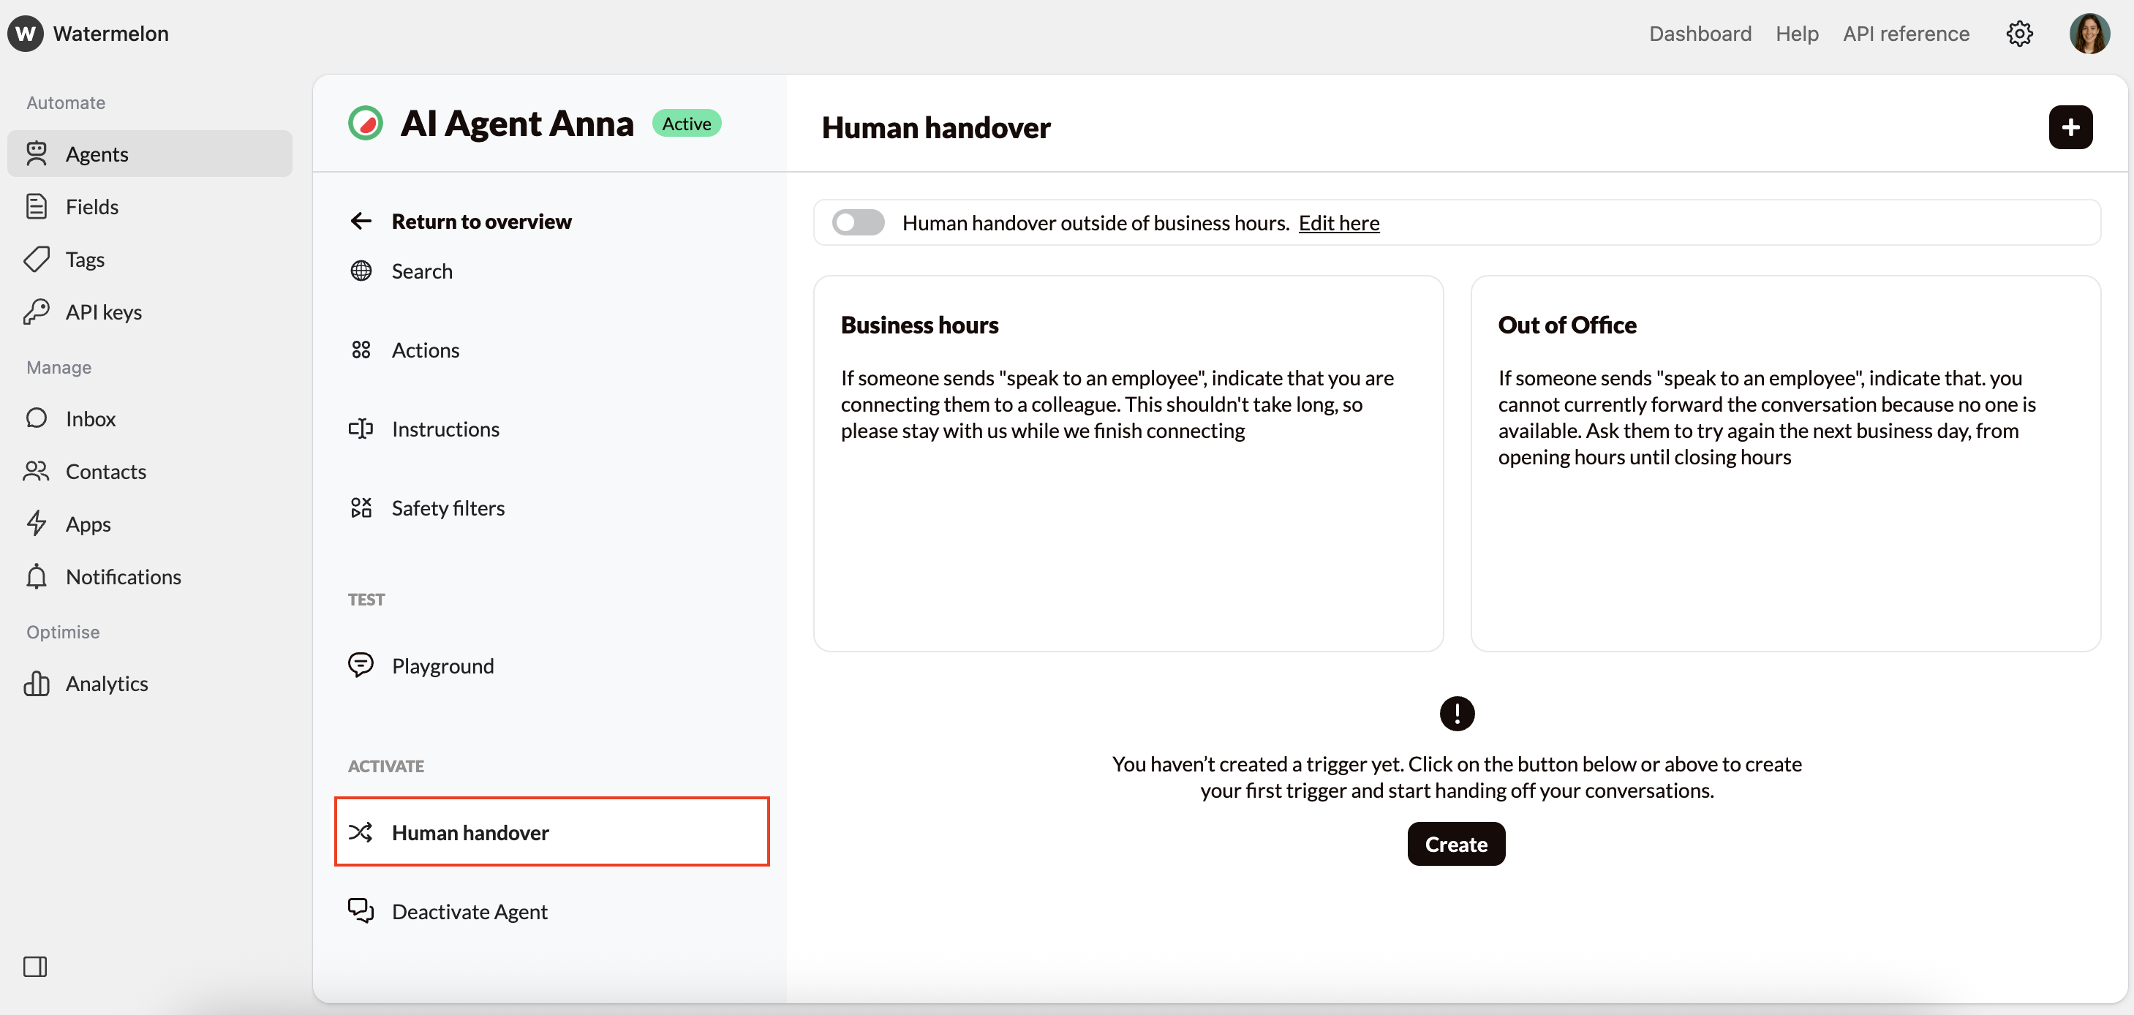The height and width of the screenshot is (1015, 2134).
Task: Add a new trigger with the plus button
Action: pyautogui.click(x=2070, y=127)
